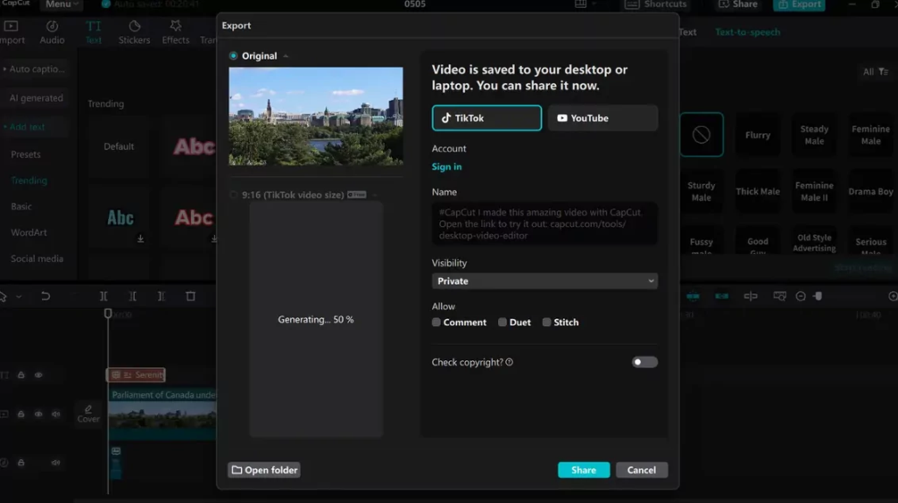Lock the video track
The width and height of the screenshot is (898, 503).
[21, 414]
